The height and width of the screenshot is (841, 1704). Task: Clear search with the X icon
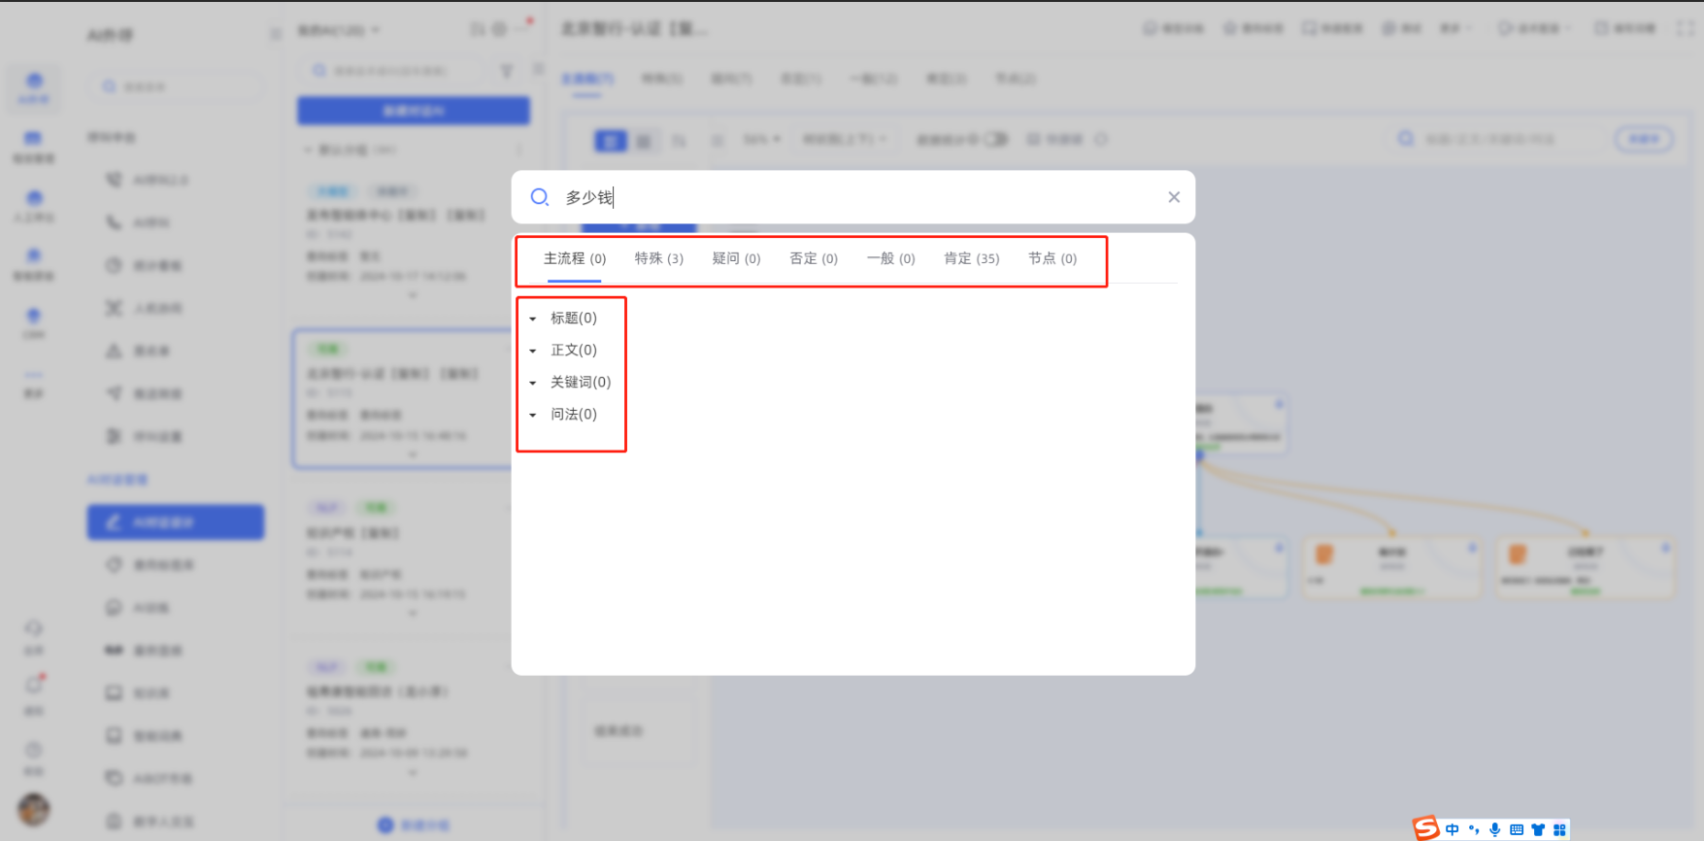click(x=1174, y=197)
